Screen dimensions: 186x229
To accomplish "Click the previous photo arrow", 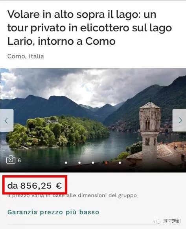I will pyautogui.click(x=7, y=120).
